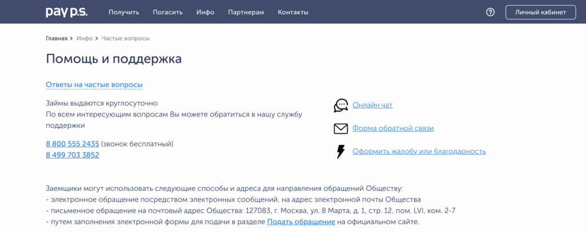
Task: Open the Получить menu item
Action: (x=124, y=12)
